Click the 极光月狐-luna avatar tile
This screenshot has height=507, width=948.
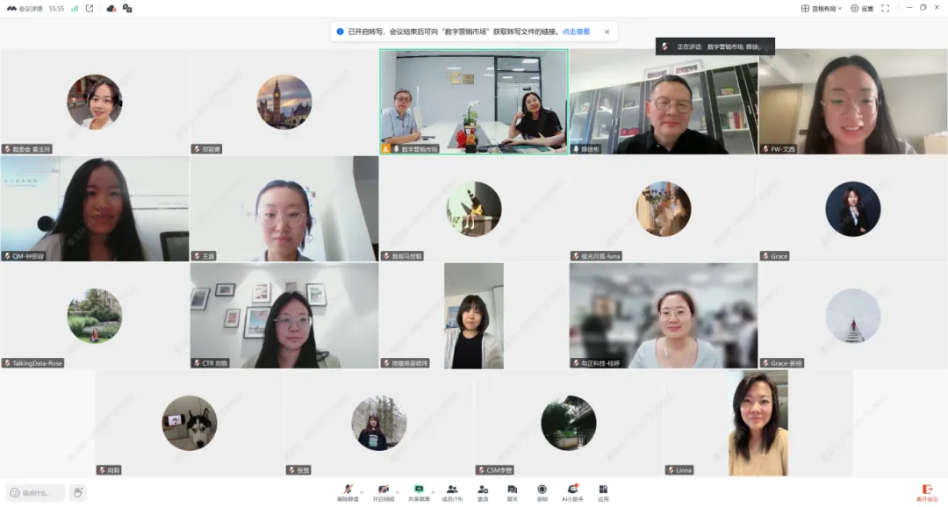pos(664,209)
